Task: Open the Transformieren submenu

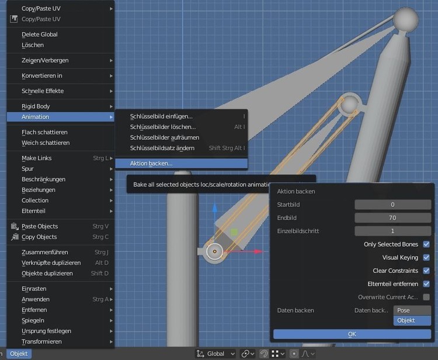Action: click(x=61, y=342)
